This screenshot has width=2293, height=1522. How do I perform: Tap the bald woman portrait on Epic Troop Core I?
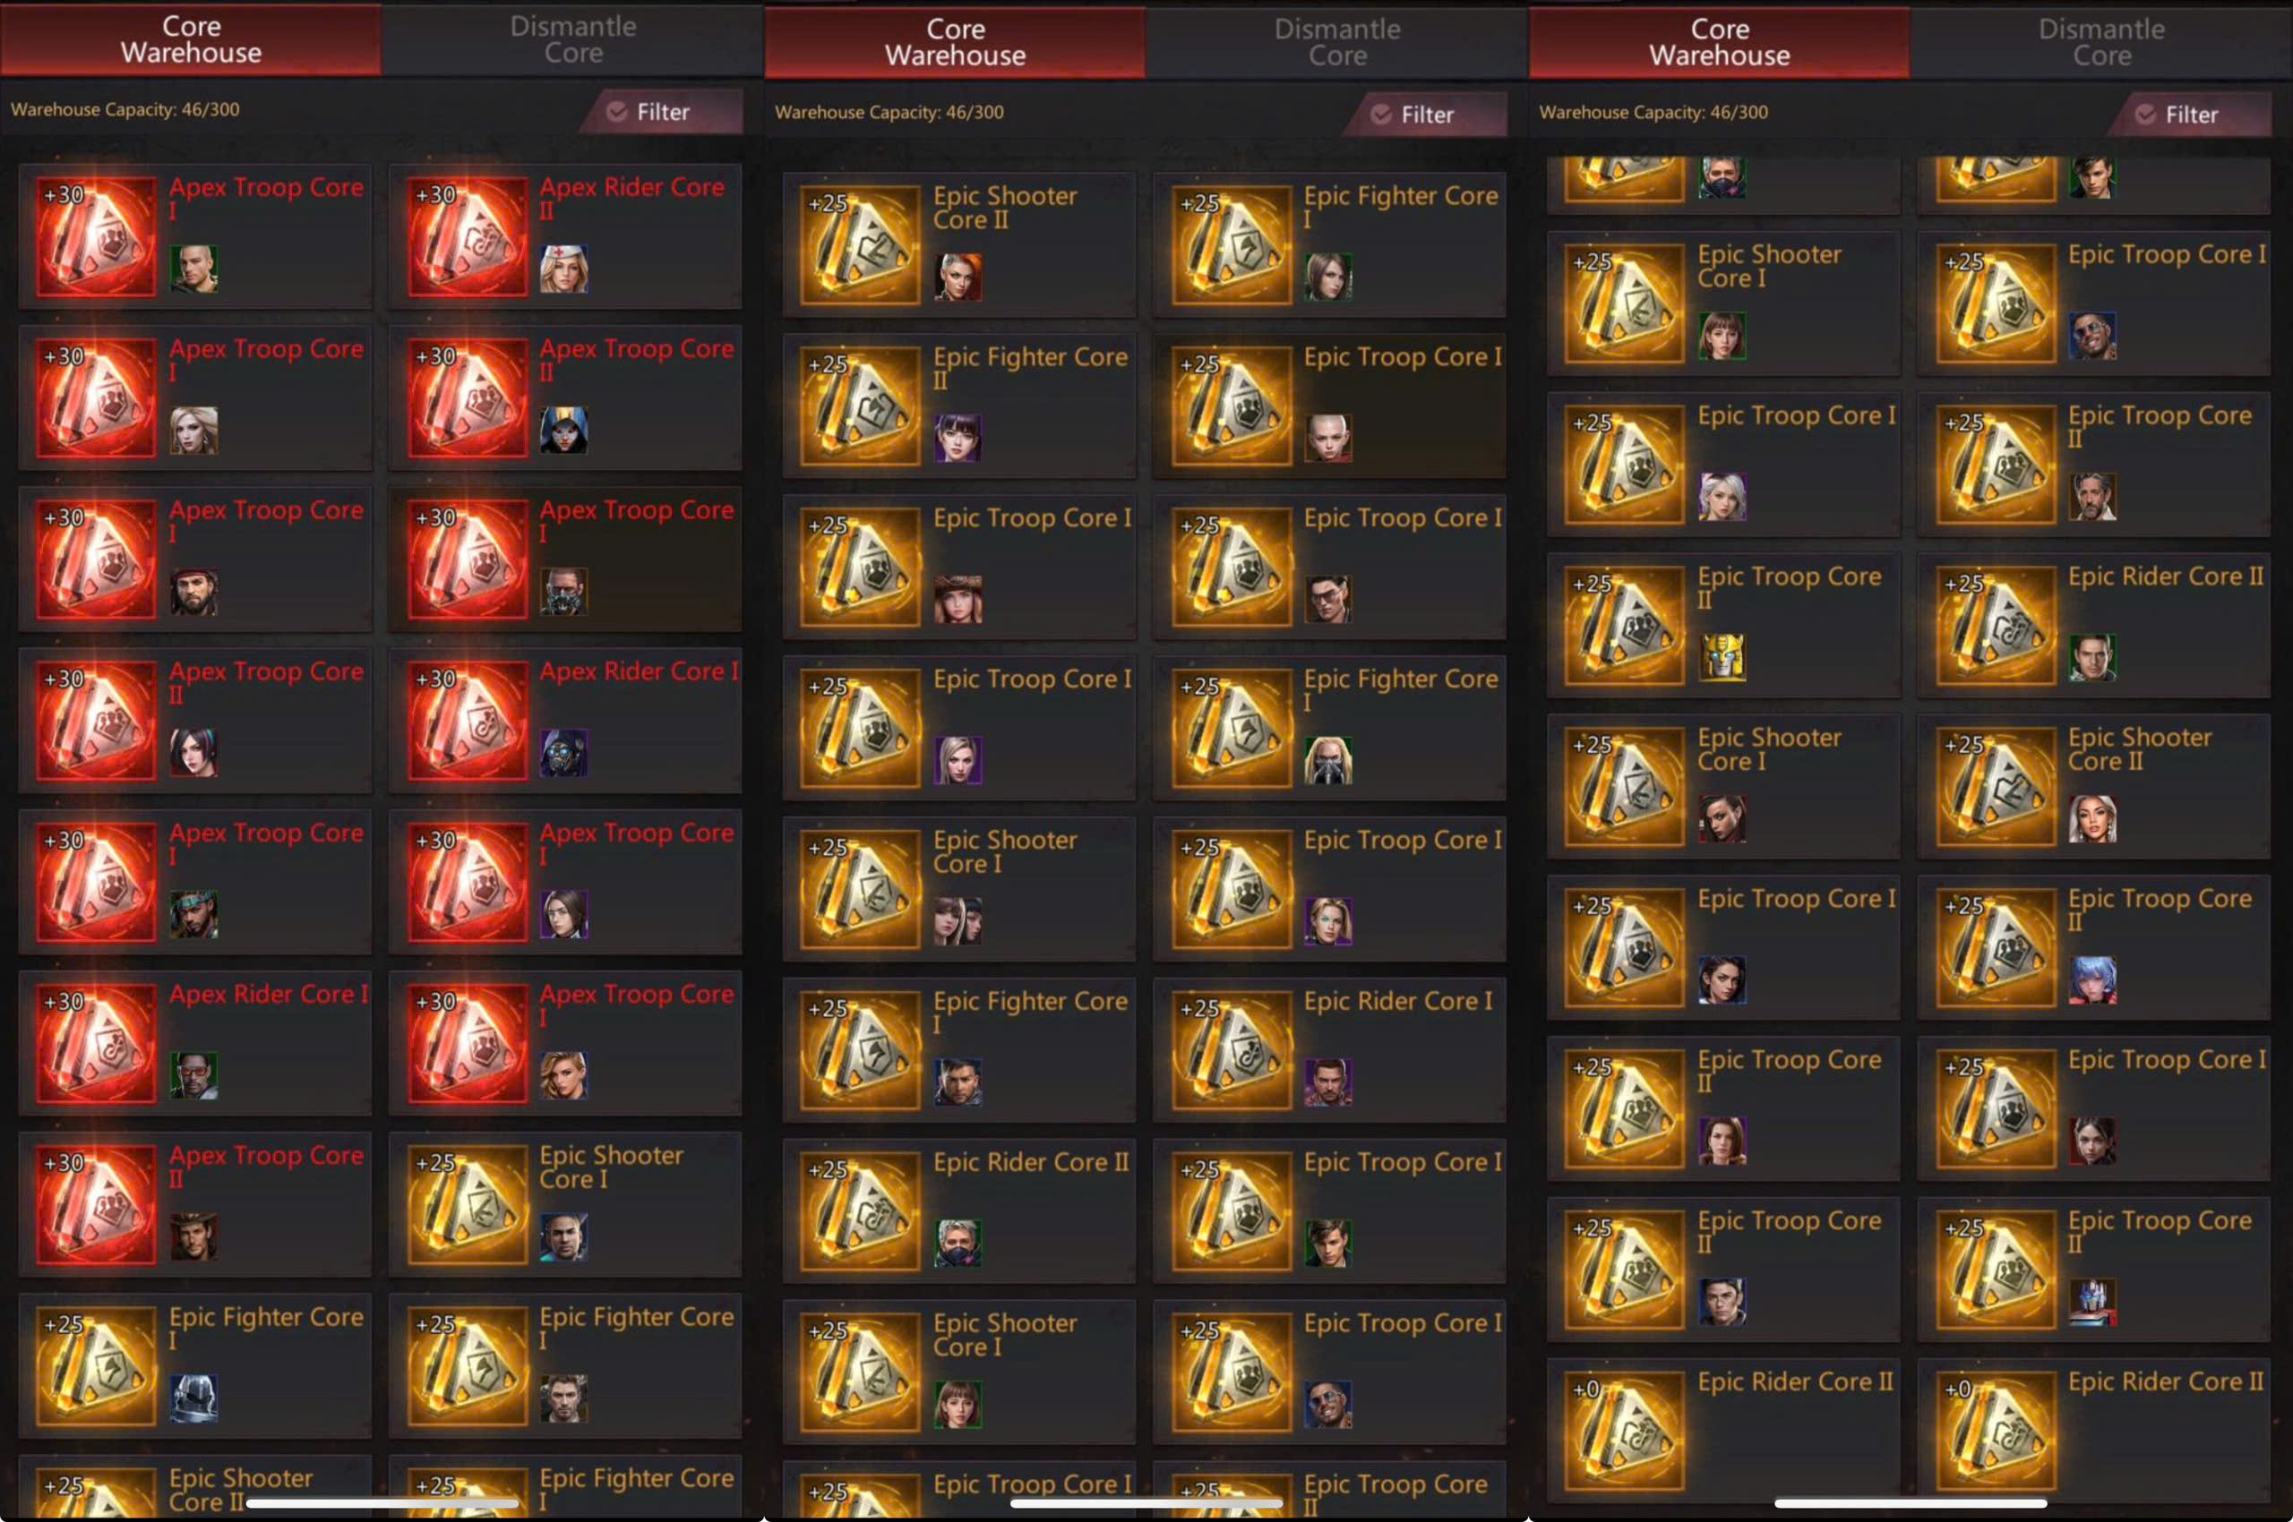1328,438
